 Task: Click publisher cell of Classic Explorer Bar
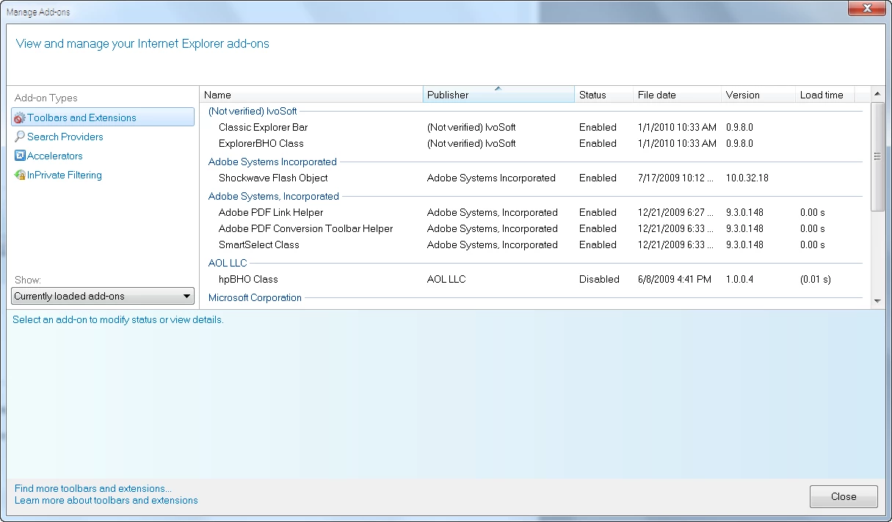click(471, 127)
